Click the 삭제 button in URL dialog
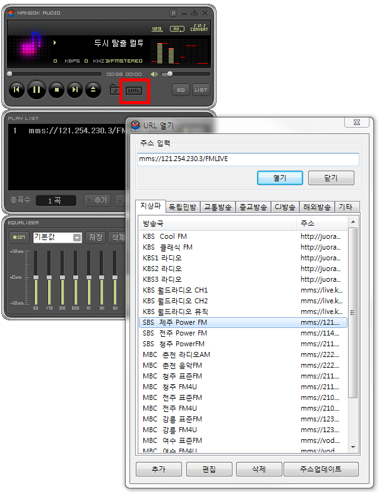The width and height of the screenshot is (384, 496). pos(259,469)
